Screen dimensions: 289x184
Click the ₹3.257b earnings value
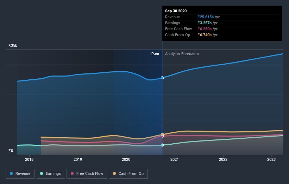click(x=205, y=23)
